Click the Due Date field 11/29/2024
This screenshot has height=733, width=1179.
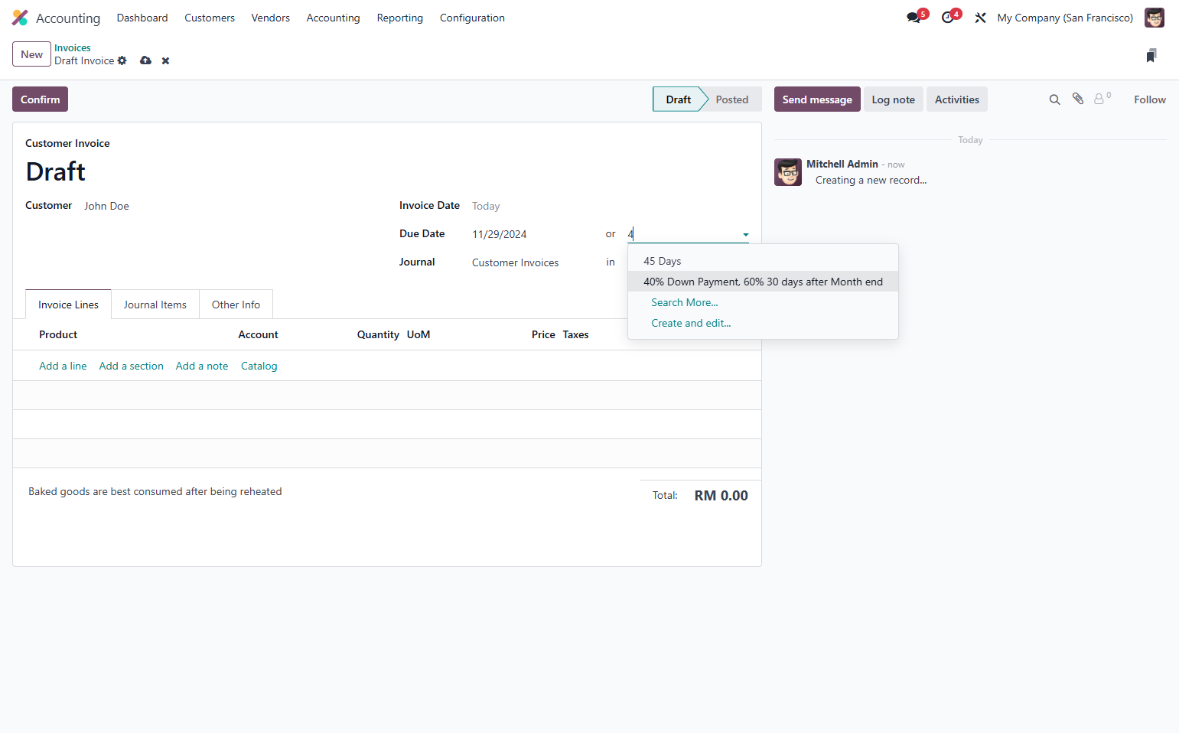(x=532, y=234)
